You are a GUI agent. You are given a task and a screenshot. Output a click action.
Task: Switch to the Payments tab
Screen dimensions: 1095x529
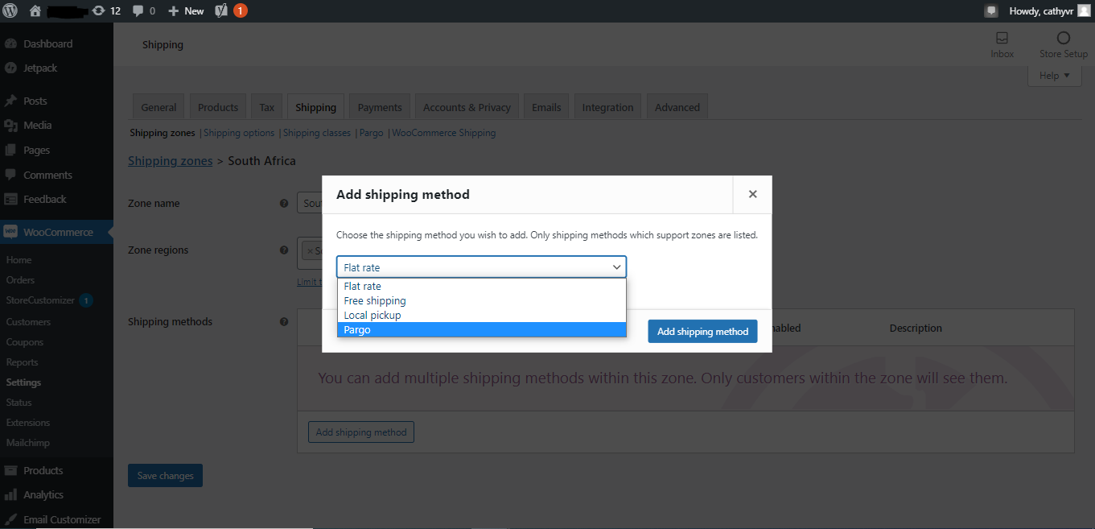tap(379, 106)
